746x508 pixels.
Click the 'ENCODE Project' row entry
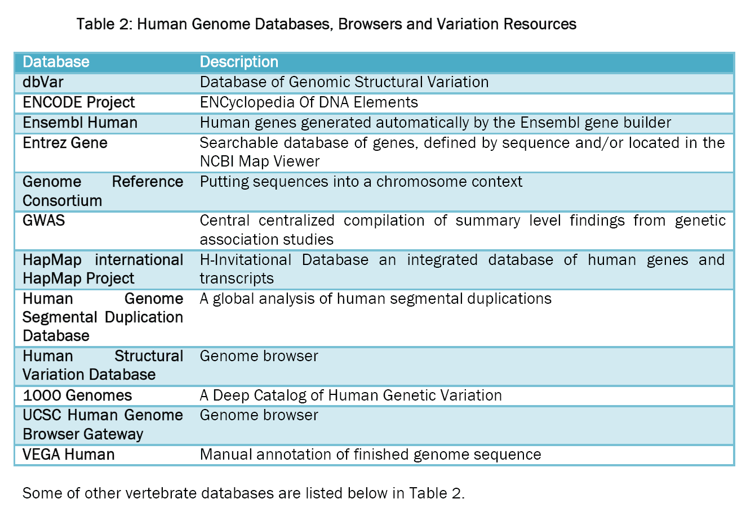[x=79, y=102]
